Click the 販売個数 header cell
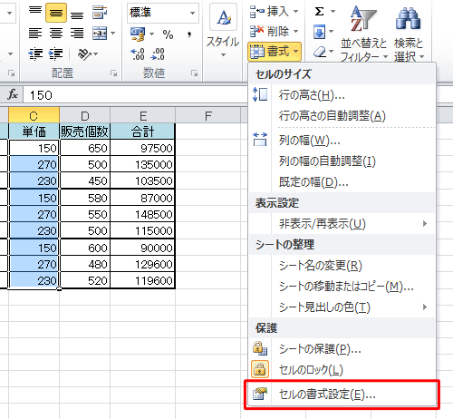The width and height of the screenshot is (453, 419). click(85, 132)
